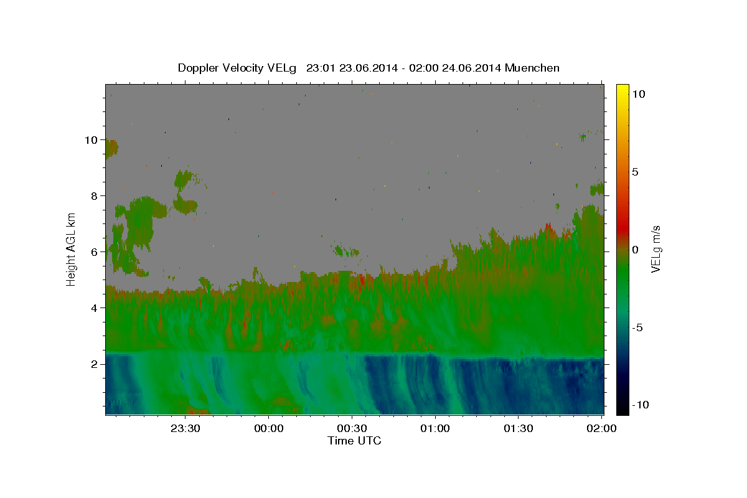Click the colorbar value -5 label
Image resolution: width=747 pixels, height=498 pixels.
pos(637,327)
